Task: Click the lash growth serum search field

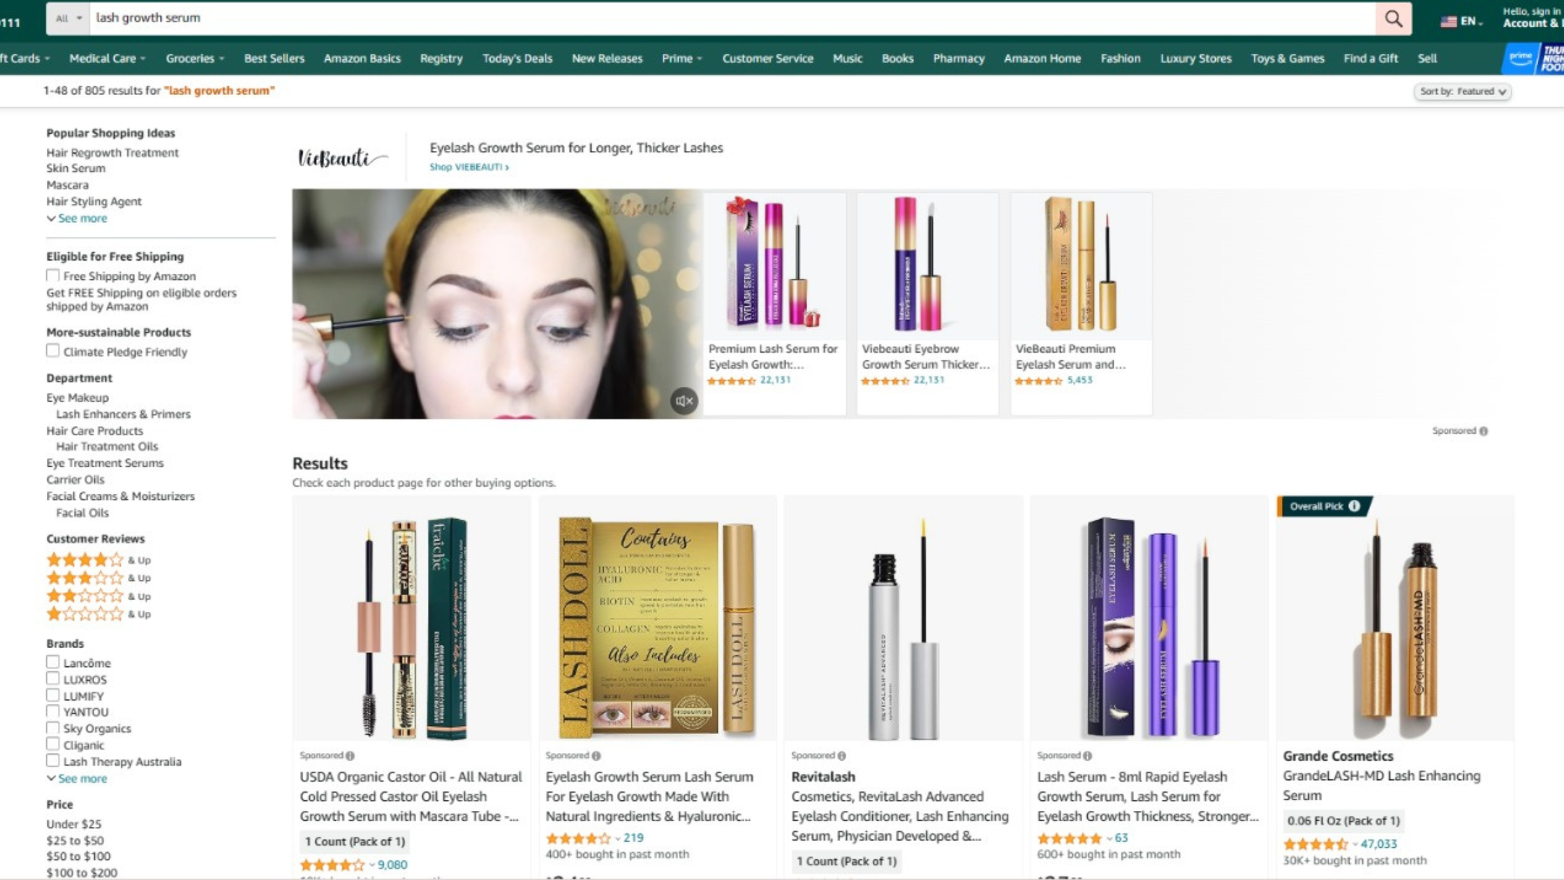Action: click(x=733, y=19)
